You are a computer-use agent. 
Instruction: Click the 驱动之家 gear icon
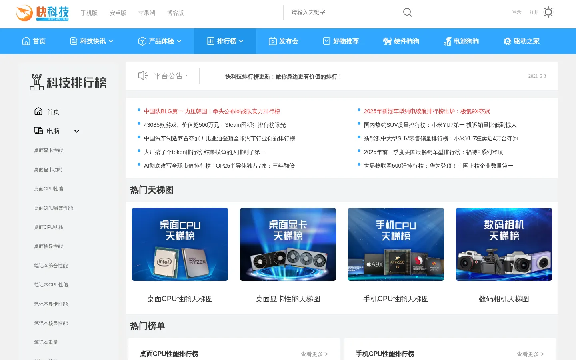(507, 41)
